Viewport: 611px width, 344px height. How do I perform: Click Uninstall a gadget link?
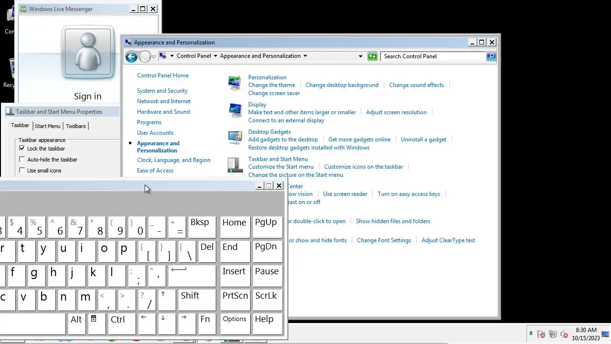click(423, 140)
